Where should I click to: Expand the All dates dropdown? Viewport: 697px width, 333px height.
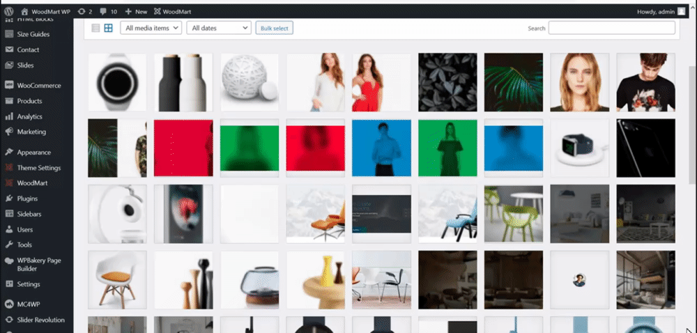click(219, 28)
